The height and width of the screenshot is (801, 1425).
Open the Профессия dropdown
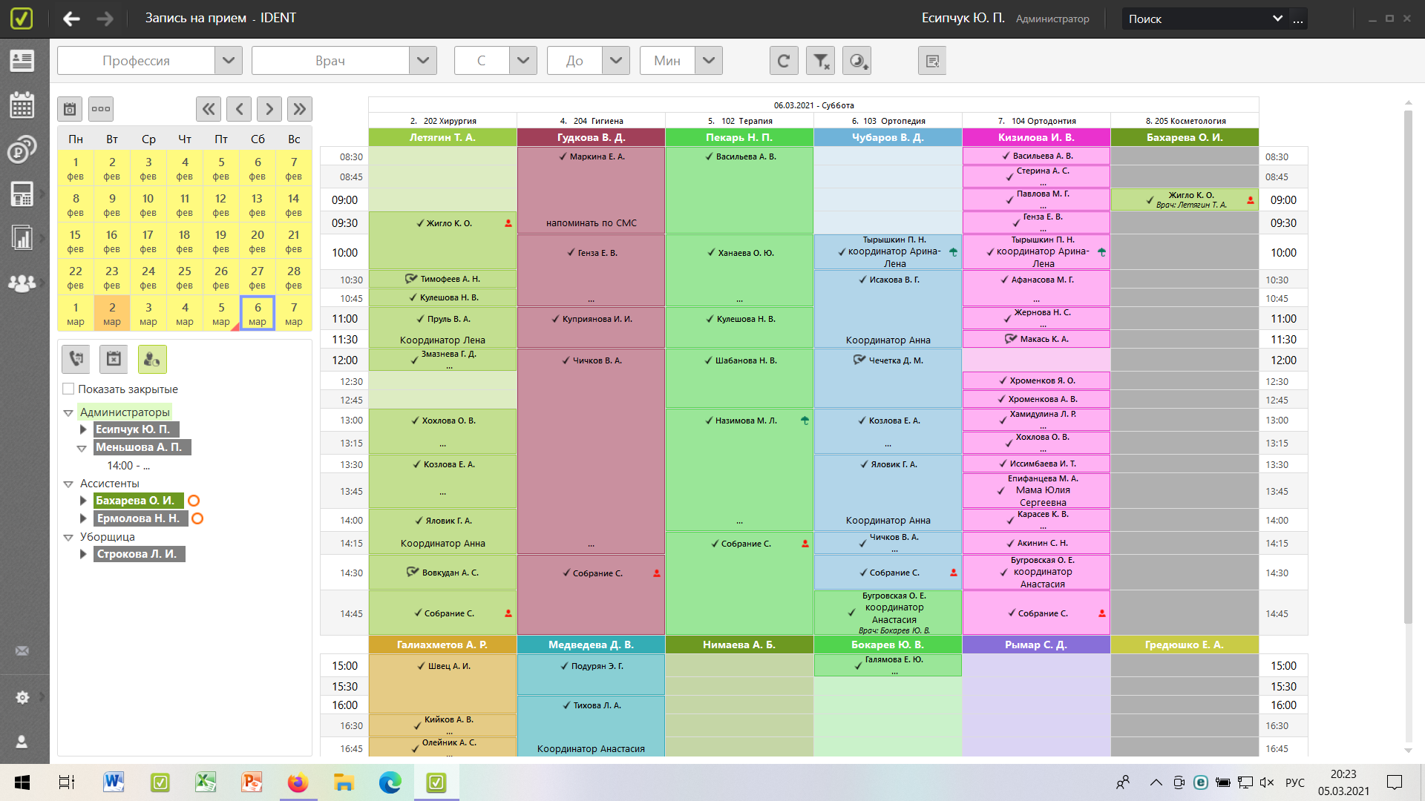[x=228, y=61]
